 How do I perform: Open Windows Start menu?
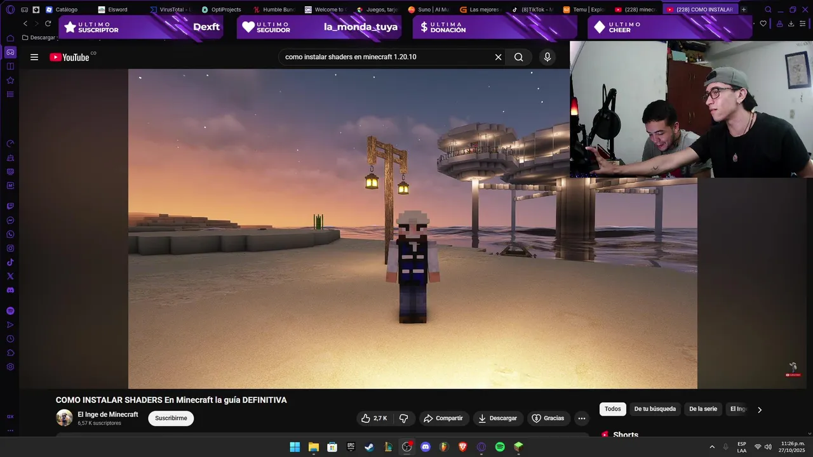[x=295, y=447]
